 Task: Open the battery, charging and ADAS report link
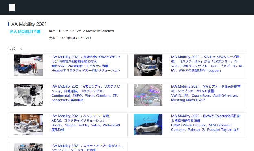tap(86, 123)
